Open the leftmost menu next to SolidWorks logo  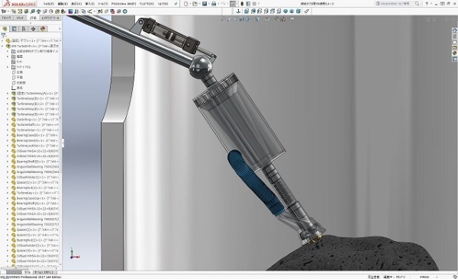pos(49,4)
